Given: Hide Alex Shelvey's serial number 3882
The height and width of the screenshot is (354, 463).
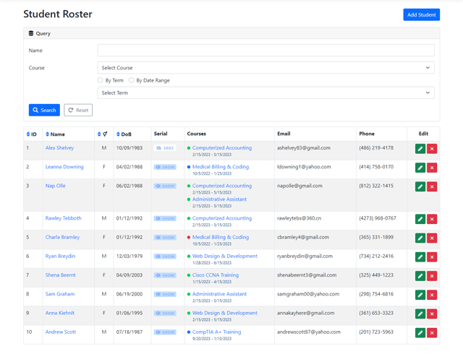Looking at the screenshot, I should (165, 148).
